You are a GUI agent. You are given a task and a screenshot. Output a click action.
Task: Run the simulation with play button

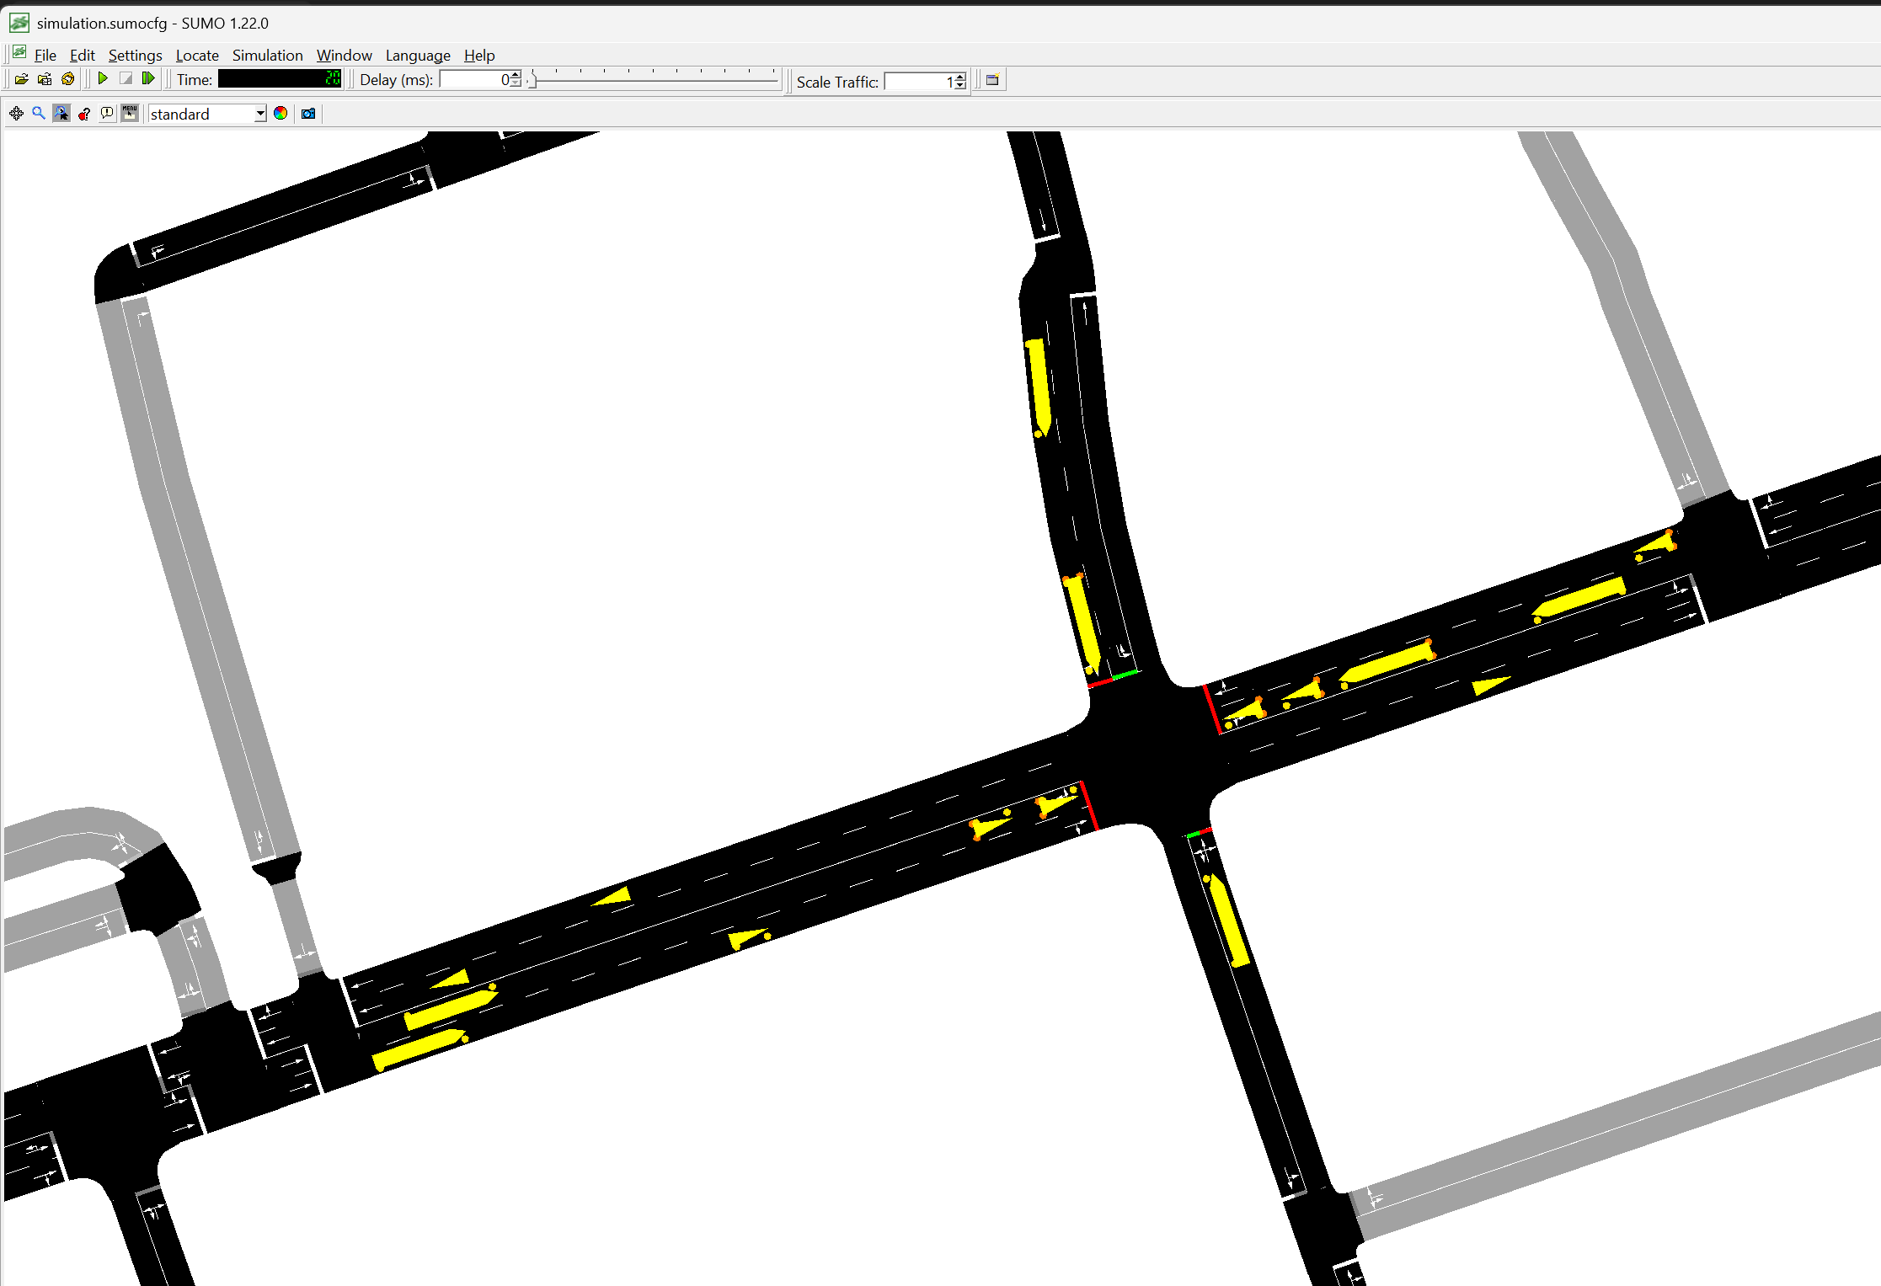point(103,79)
